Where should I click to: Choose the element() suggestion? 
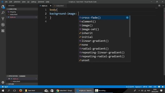point(104,21)
